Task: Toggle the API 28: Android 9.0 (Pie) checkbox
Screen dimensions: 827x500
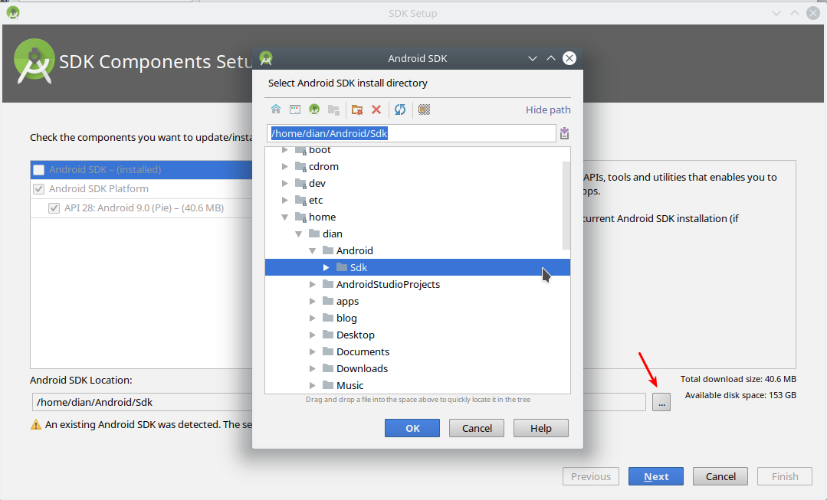Action: tap(53, 208)
